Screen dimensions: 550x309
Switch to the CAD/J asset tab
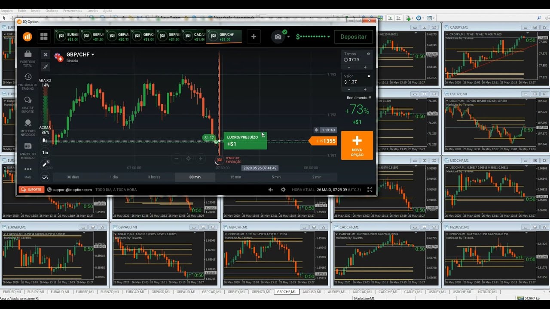tap(194, 36)
